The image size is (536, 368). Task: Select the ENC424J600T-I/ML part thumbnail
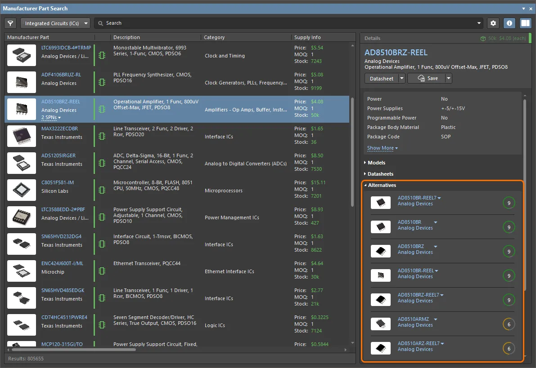[22, 270]
